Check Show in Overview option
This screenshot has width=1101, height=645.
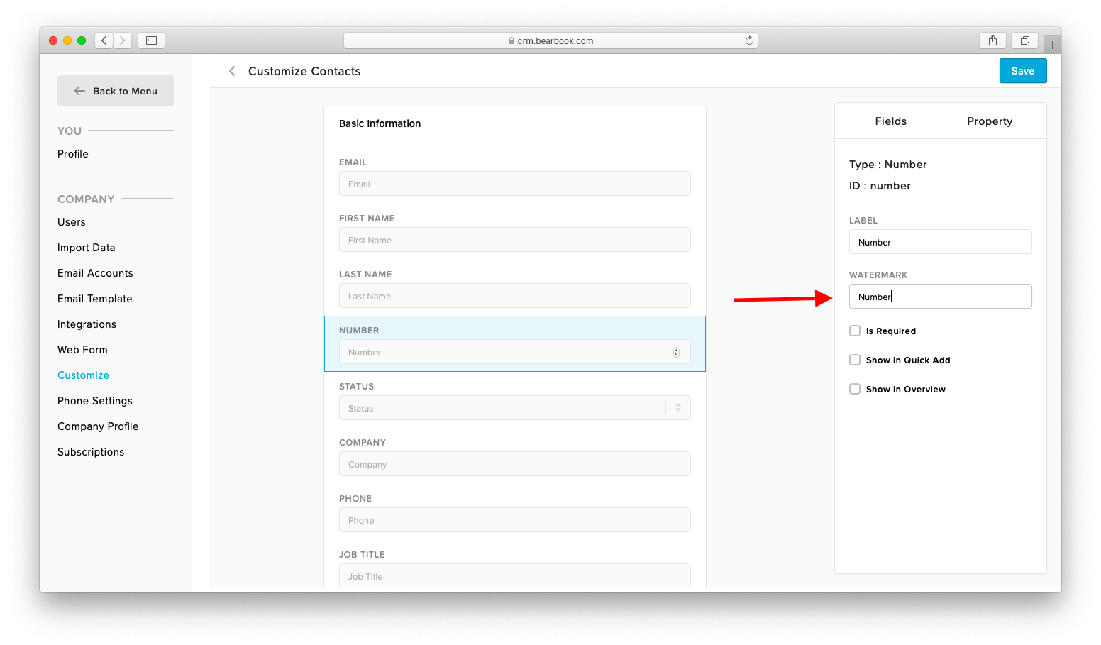pyautogui.click(x=855, y=389)
